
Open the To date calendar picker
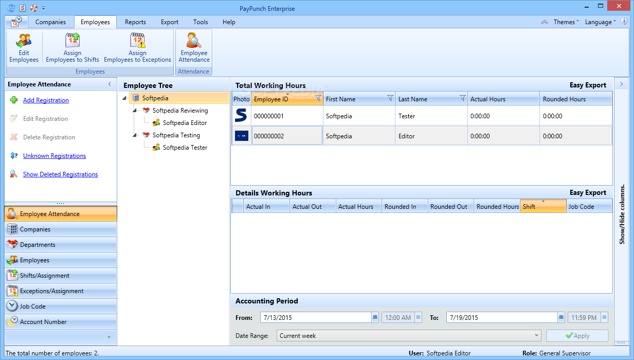561,317
